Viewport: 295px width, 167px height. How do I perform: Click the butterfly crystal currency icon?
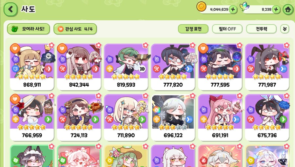(245, 7)
